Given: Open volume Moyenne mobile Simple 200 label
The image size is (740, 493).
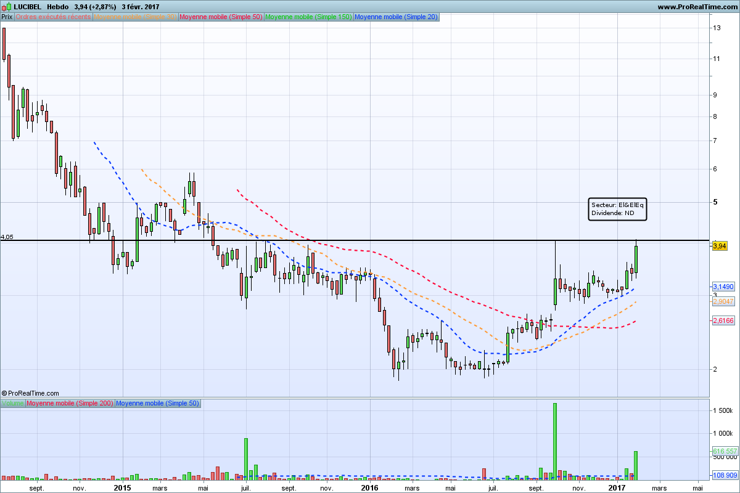Looking at the screenshot, I should [x=70, y=403].
